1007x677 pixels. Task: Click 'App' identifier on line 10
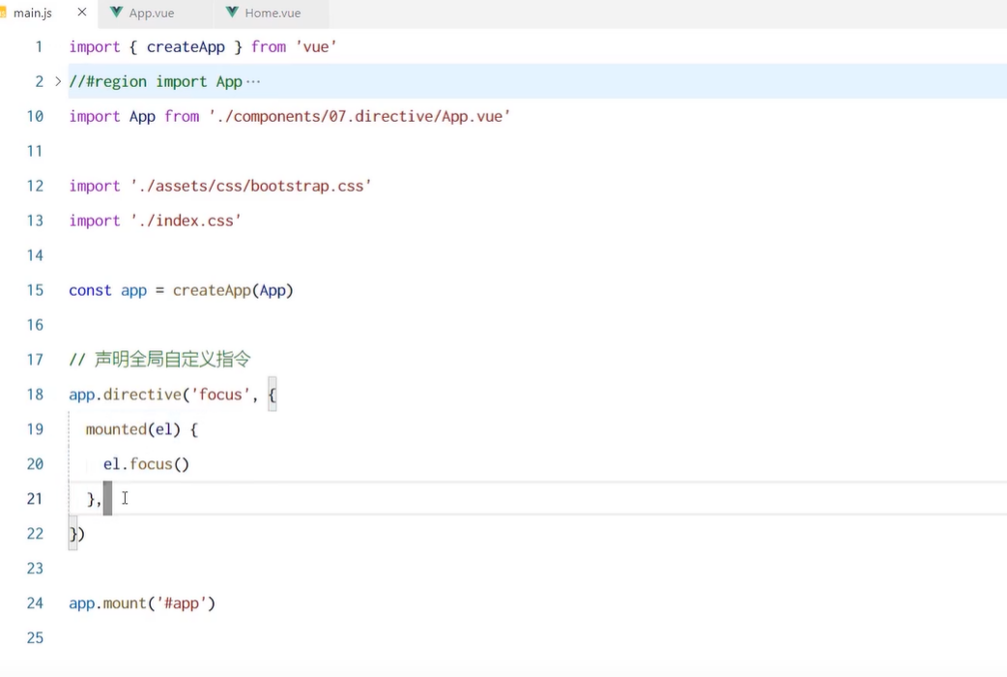coord(143,116)
